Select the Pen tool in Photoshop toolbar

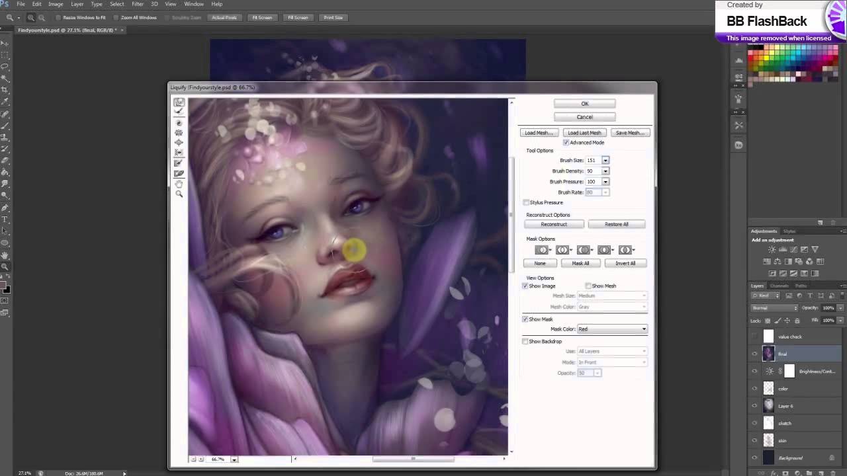5,207
